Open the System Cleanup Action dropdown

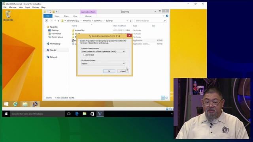[124, 52]
